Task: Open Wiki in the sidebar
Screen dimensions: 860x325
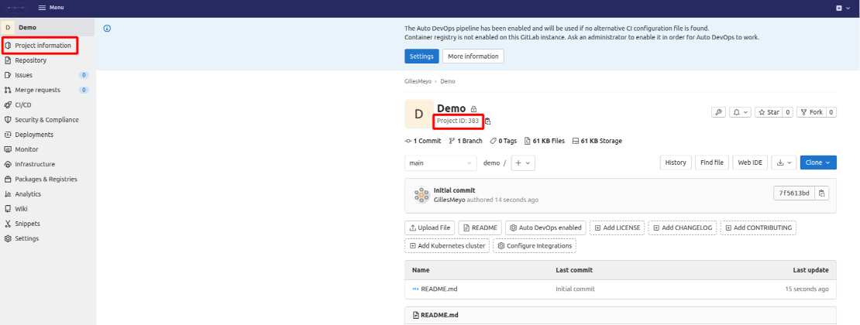Action: 21,209
